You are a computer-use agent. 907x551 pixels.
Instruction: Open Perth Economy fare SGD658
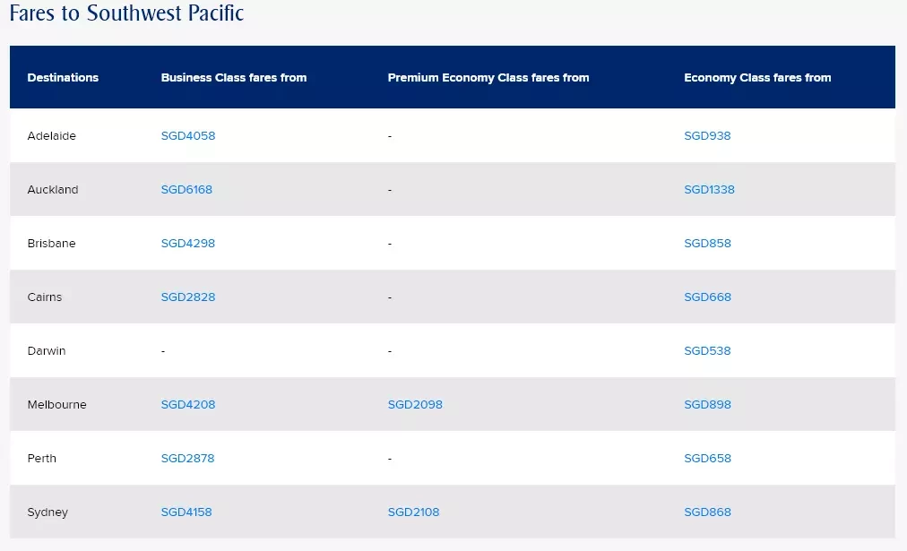[x=707, y=459]
